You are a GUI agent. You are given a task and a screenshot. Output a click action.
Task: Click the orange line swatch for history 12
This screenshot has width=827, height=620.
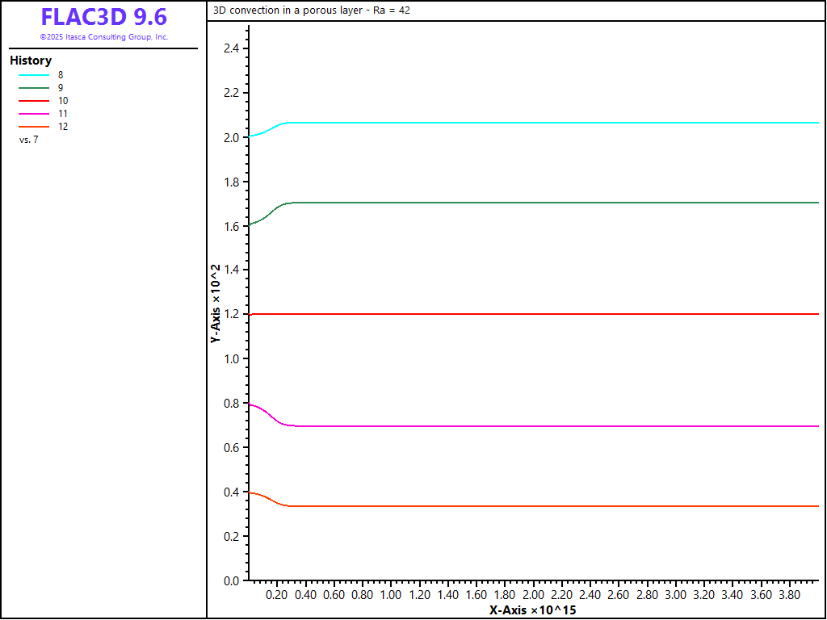point(34,127)
